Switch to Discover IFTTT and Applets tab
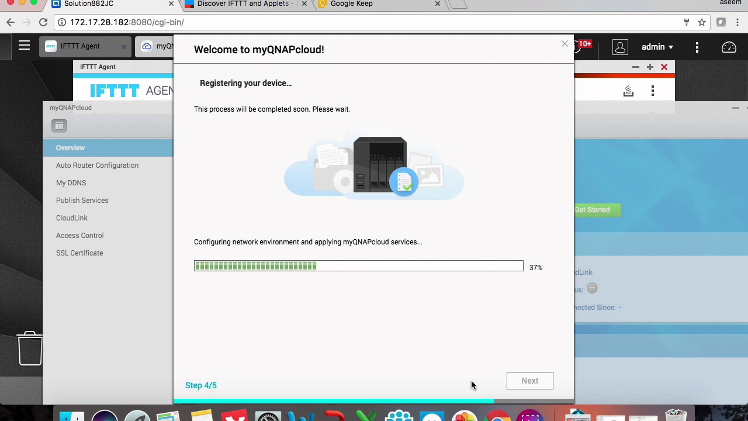 tap(243, 4)
